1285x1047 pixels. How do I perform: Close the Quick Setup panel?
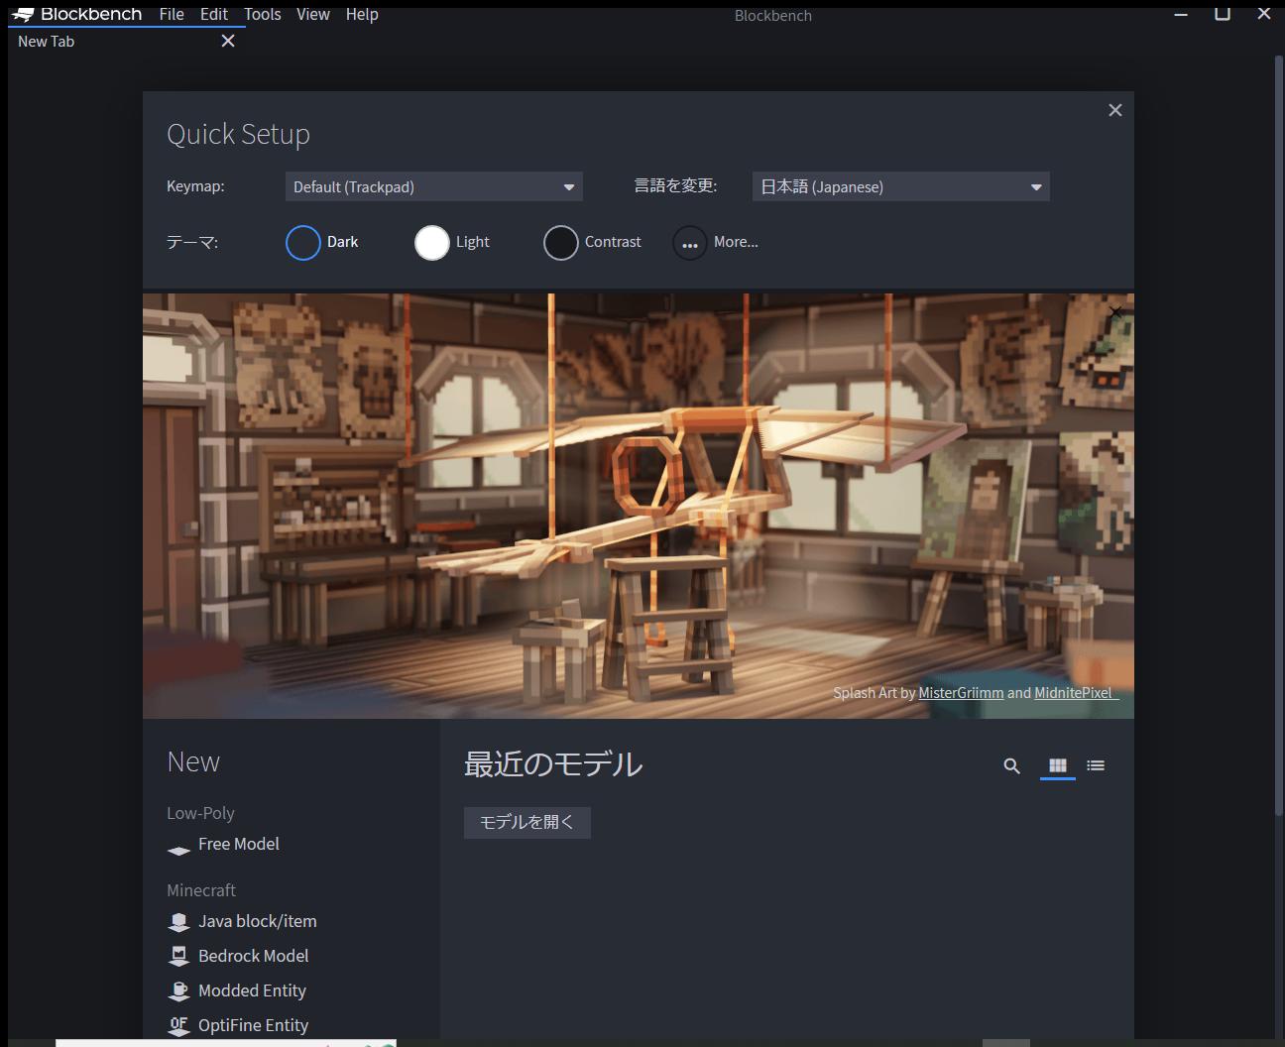tap(1115, 110)
